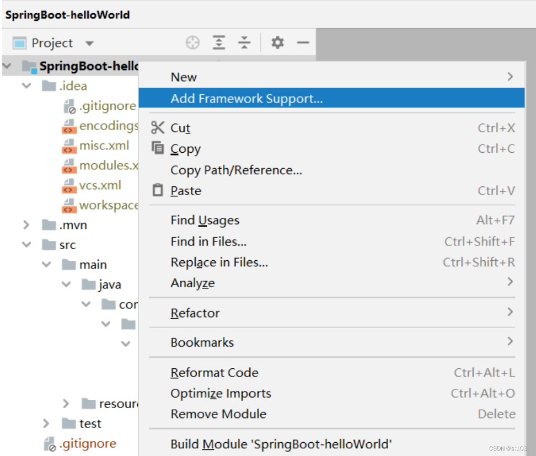Screen dimensions: 536x456
Task: Open the Bookmarks submenu entry
Action: (331, 342)
